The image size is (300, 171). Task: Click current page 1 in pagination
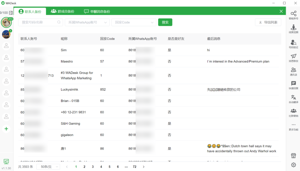point(76,167)
